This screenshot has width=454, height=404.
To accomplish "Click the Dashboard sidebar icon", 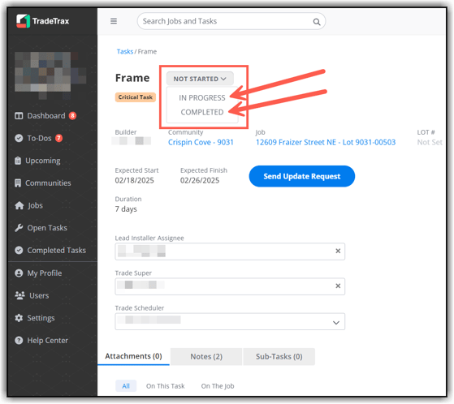I will click(19, 116).
